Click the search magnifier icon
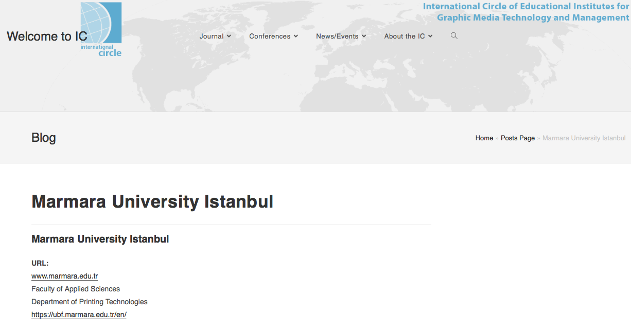This screenshot has height=333, width=631. 454,36
